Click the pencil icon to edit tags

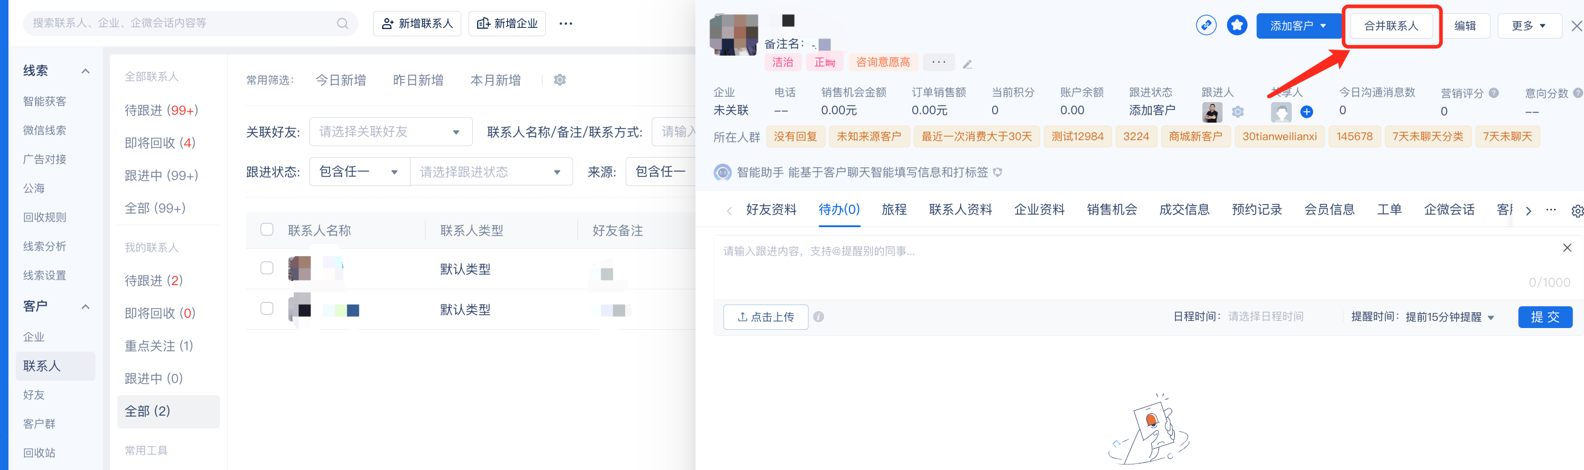point(967,65)
